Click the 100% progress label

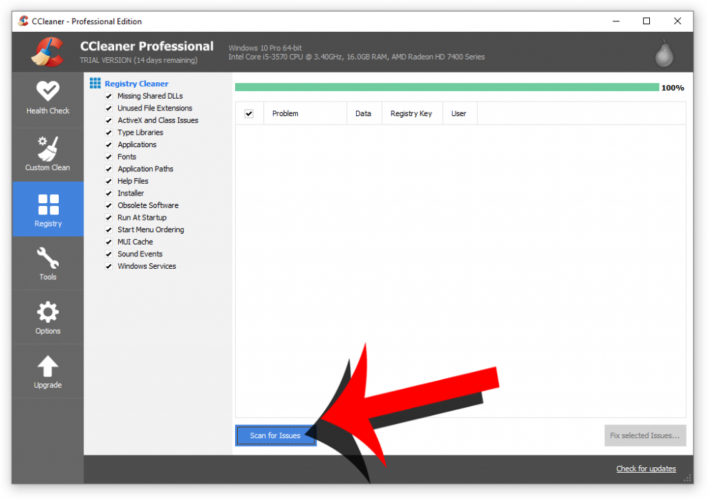[672, 88]
